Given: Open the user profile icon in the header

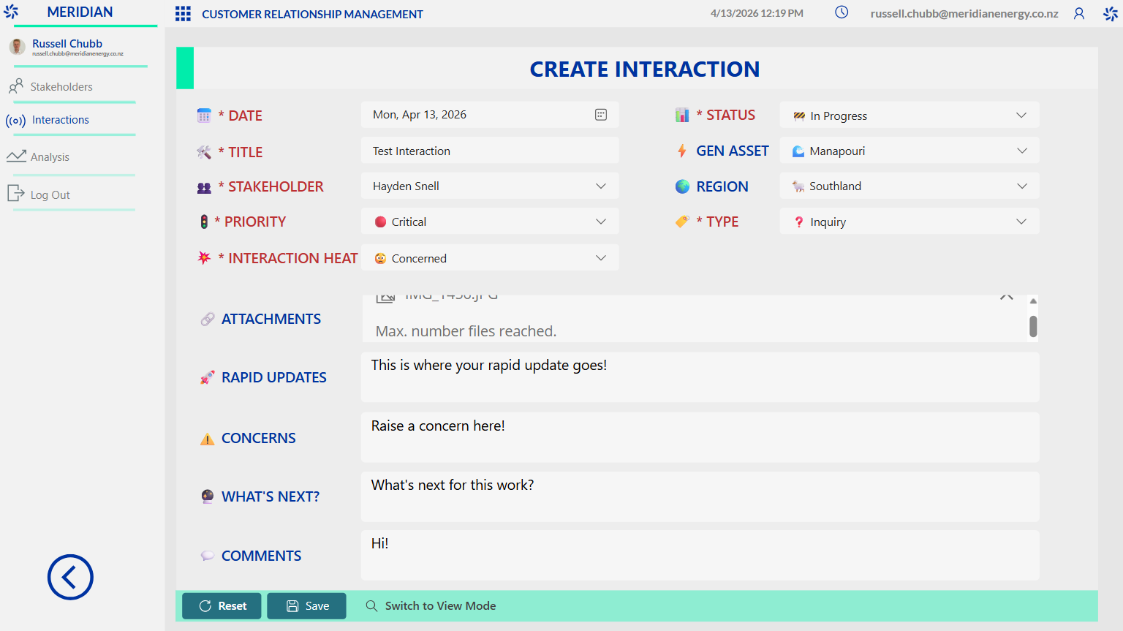Looking at the screenshot, I should 1079,13.
